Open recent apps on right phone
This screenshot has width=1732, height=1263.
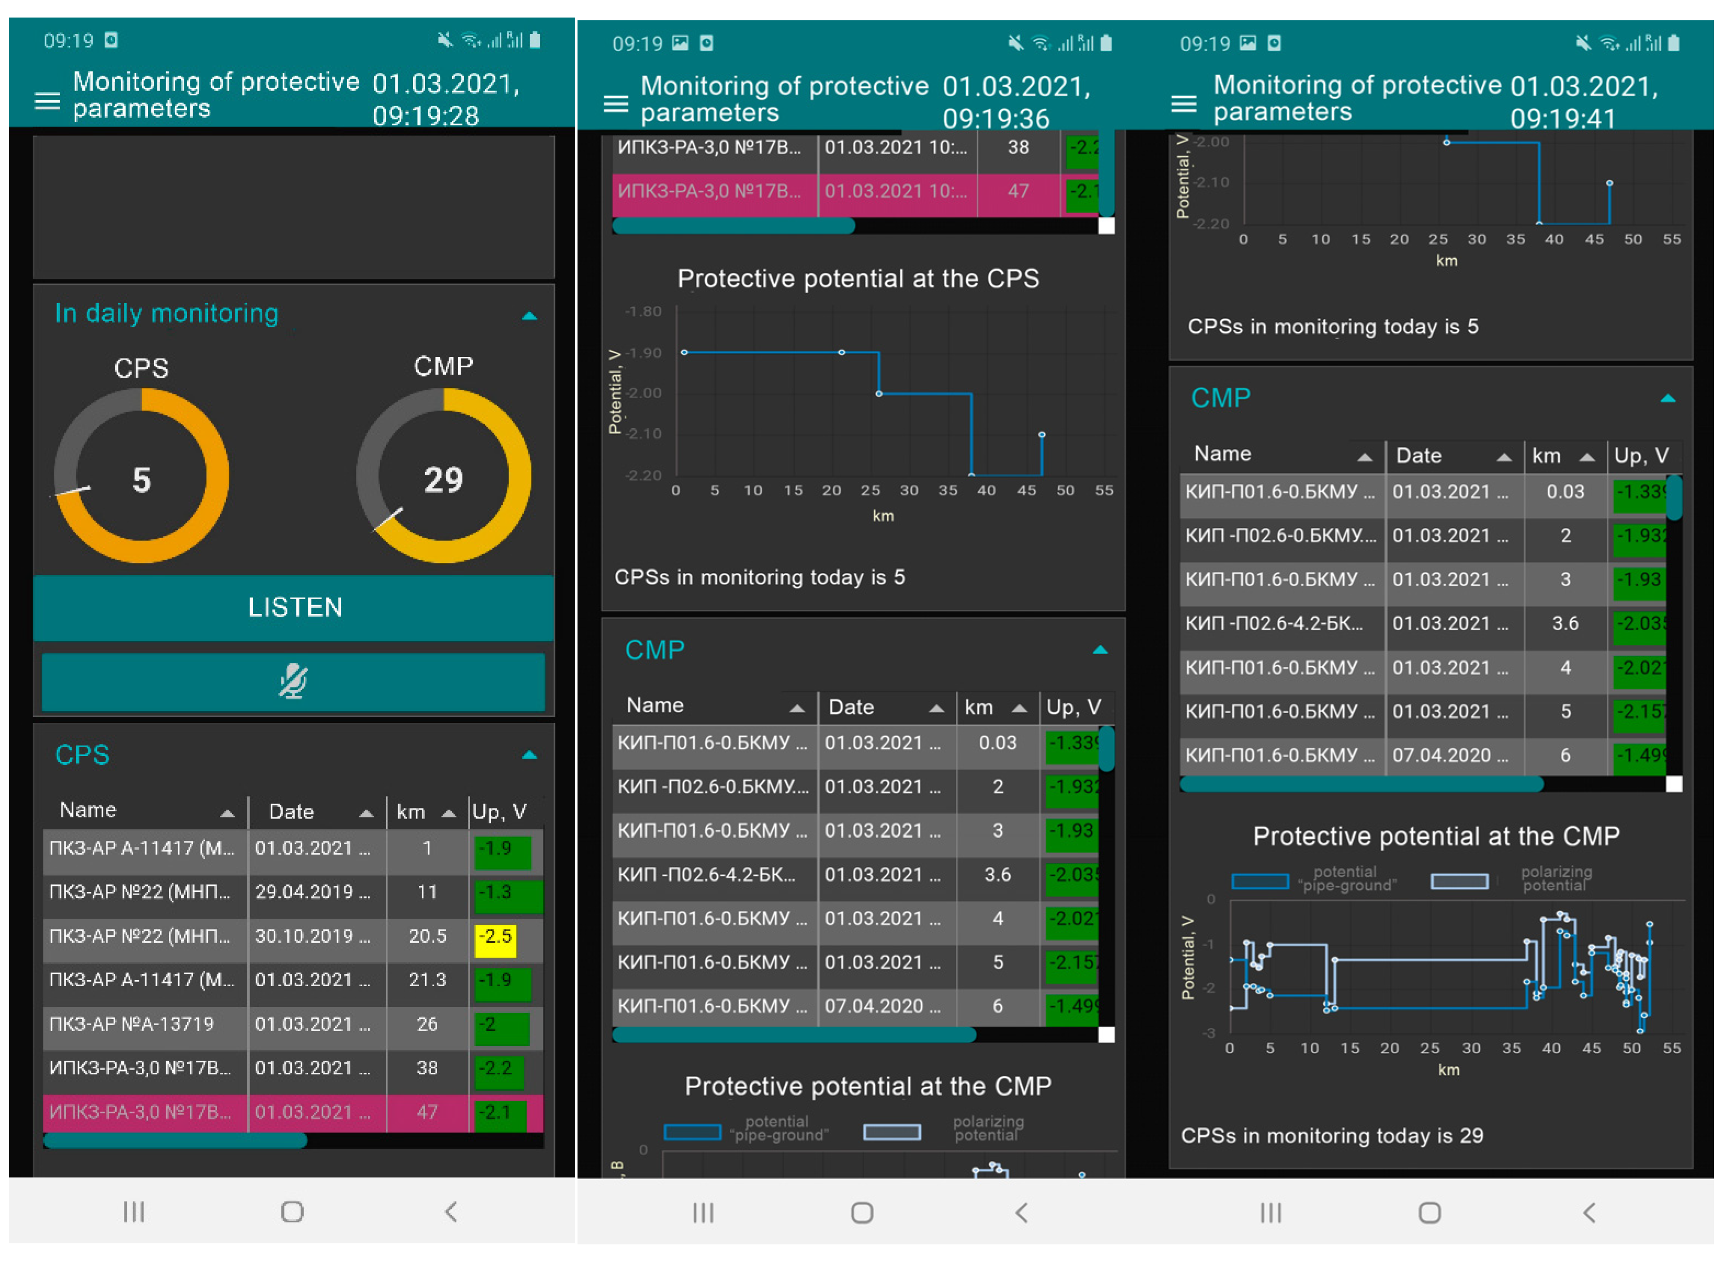pyautogui.click(x=1272, y=1213)
